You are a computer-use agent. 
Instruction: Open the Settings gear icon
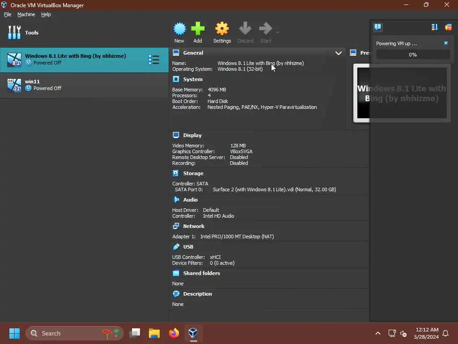pyautogui.click(x=222, y=29)
